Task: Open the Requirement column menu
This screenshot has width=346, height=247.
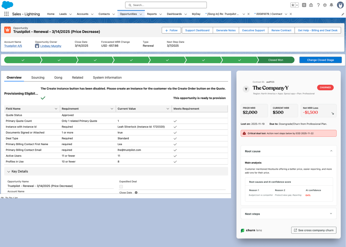Action: point(112,109)
